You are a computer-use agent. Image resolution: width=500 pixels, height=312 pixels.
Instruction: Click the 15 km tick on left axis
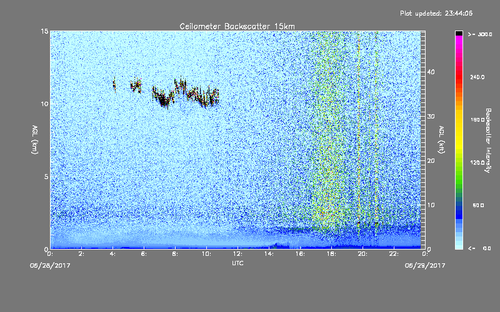pyautogui.click(x=44, y=31)
